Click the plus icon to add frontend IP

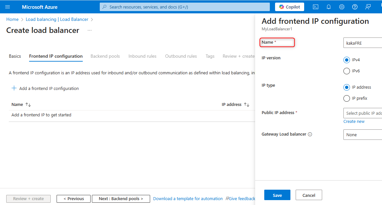coord(14,88)
